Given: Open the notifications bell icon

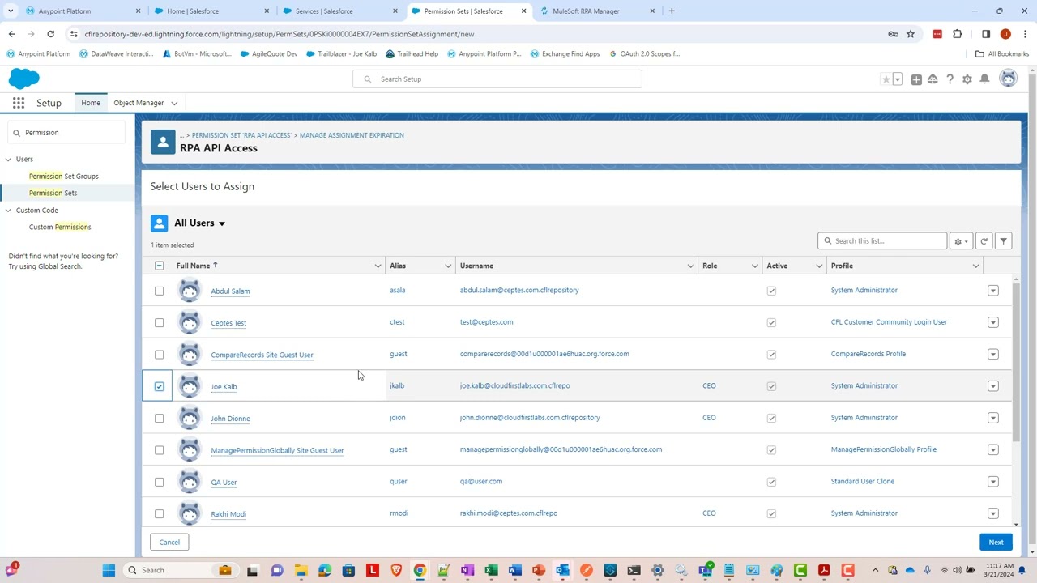Looking at the screenshot, I should point(984,79).
